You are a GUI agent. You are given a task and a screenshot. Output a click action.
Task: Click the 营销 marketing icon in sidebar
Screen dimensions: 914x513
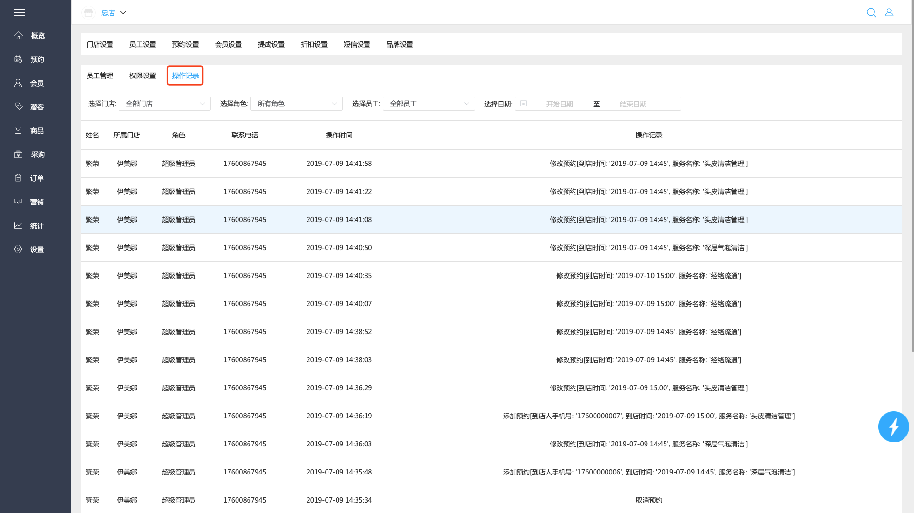pyautogui.click(x=18, y=202)
